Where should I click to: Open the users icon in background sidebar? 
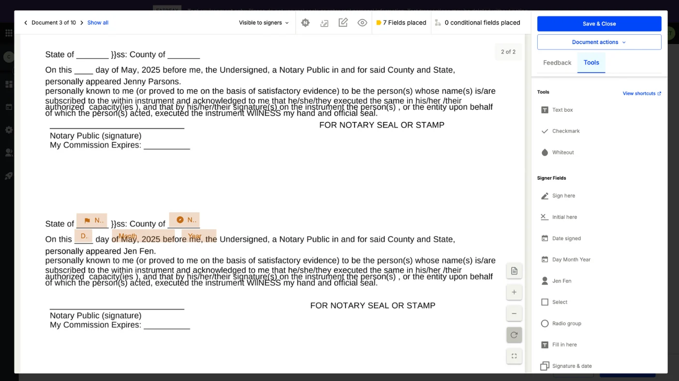(x=9, y=152)
